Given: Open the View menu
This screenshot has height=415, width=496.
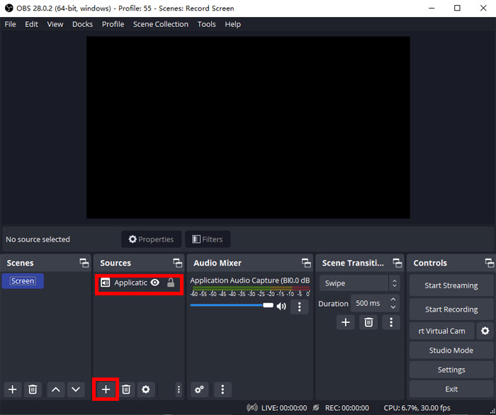Looking at the screenshot, I should [x=55, y=24].
